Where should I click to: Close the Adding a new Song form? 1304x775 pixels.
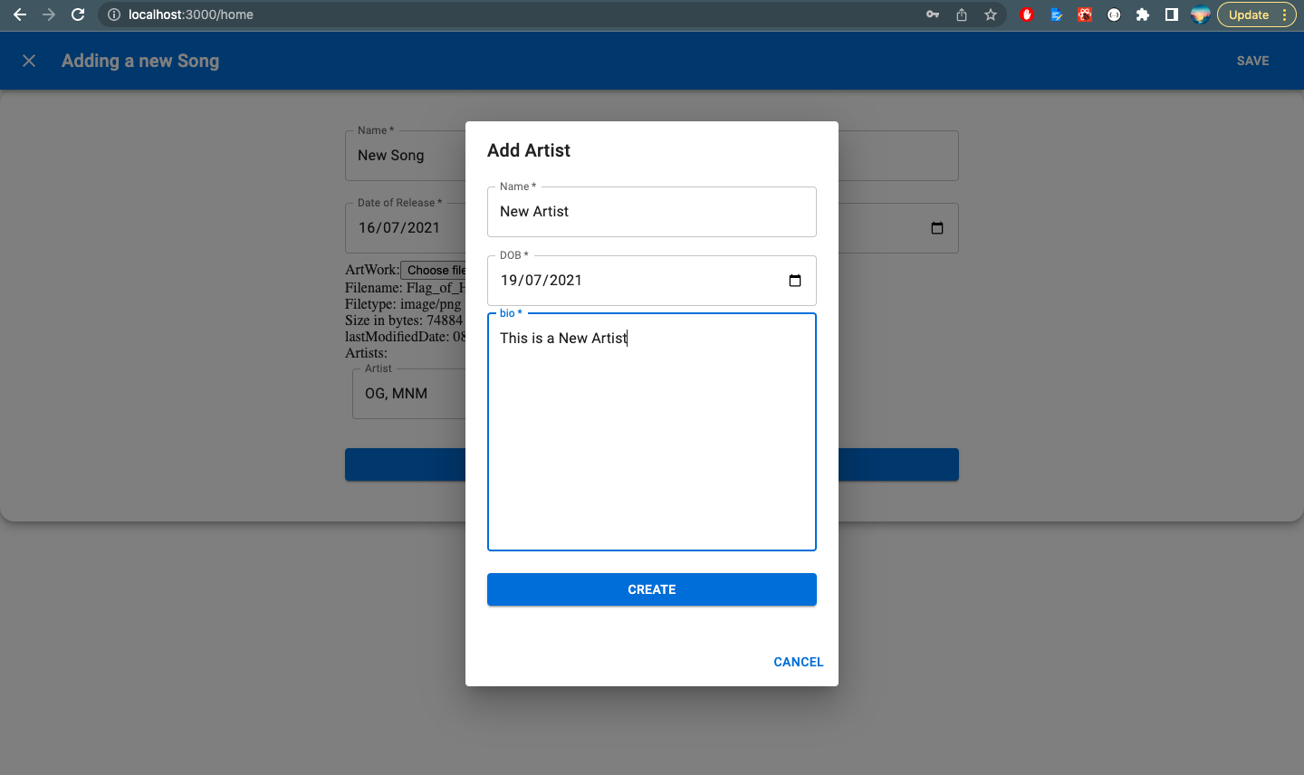click(x=28, y=61)
